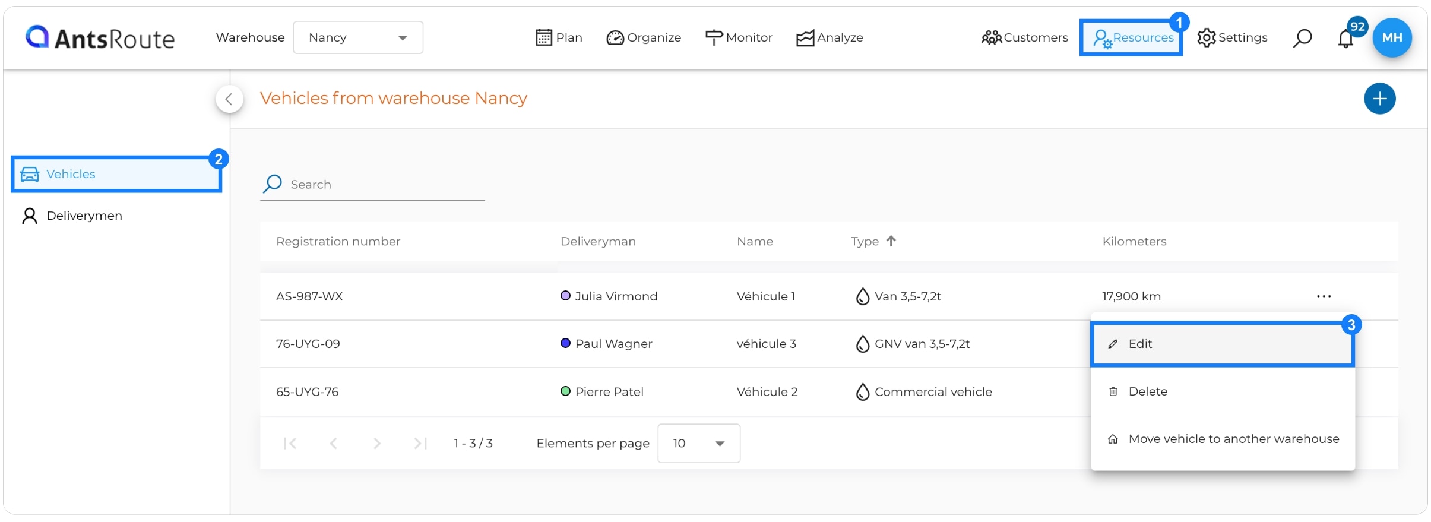Click the GNV van fuel drop icon

[x=862, y=343]
